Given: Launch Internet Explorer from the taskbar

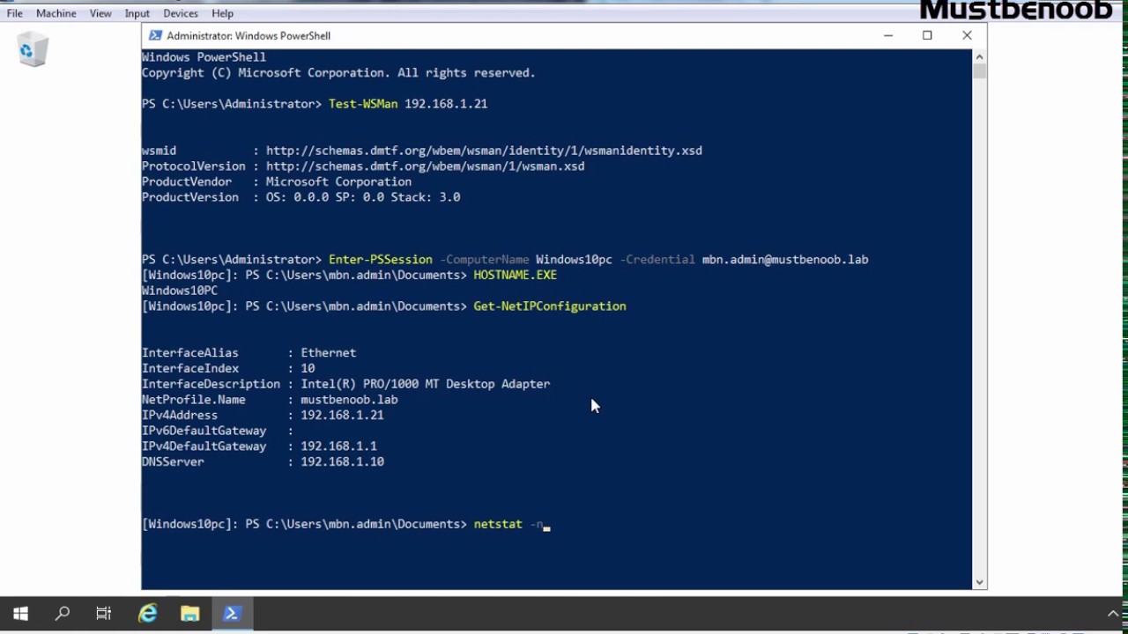Looking at the screenshot, I should coord(147,614).
